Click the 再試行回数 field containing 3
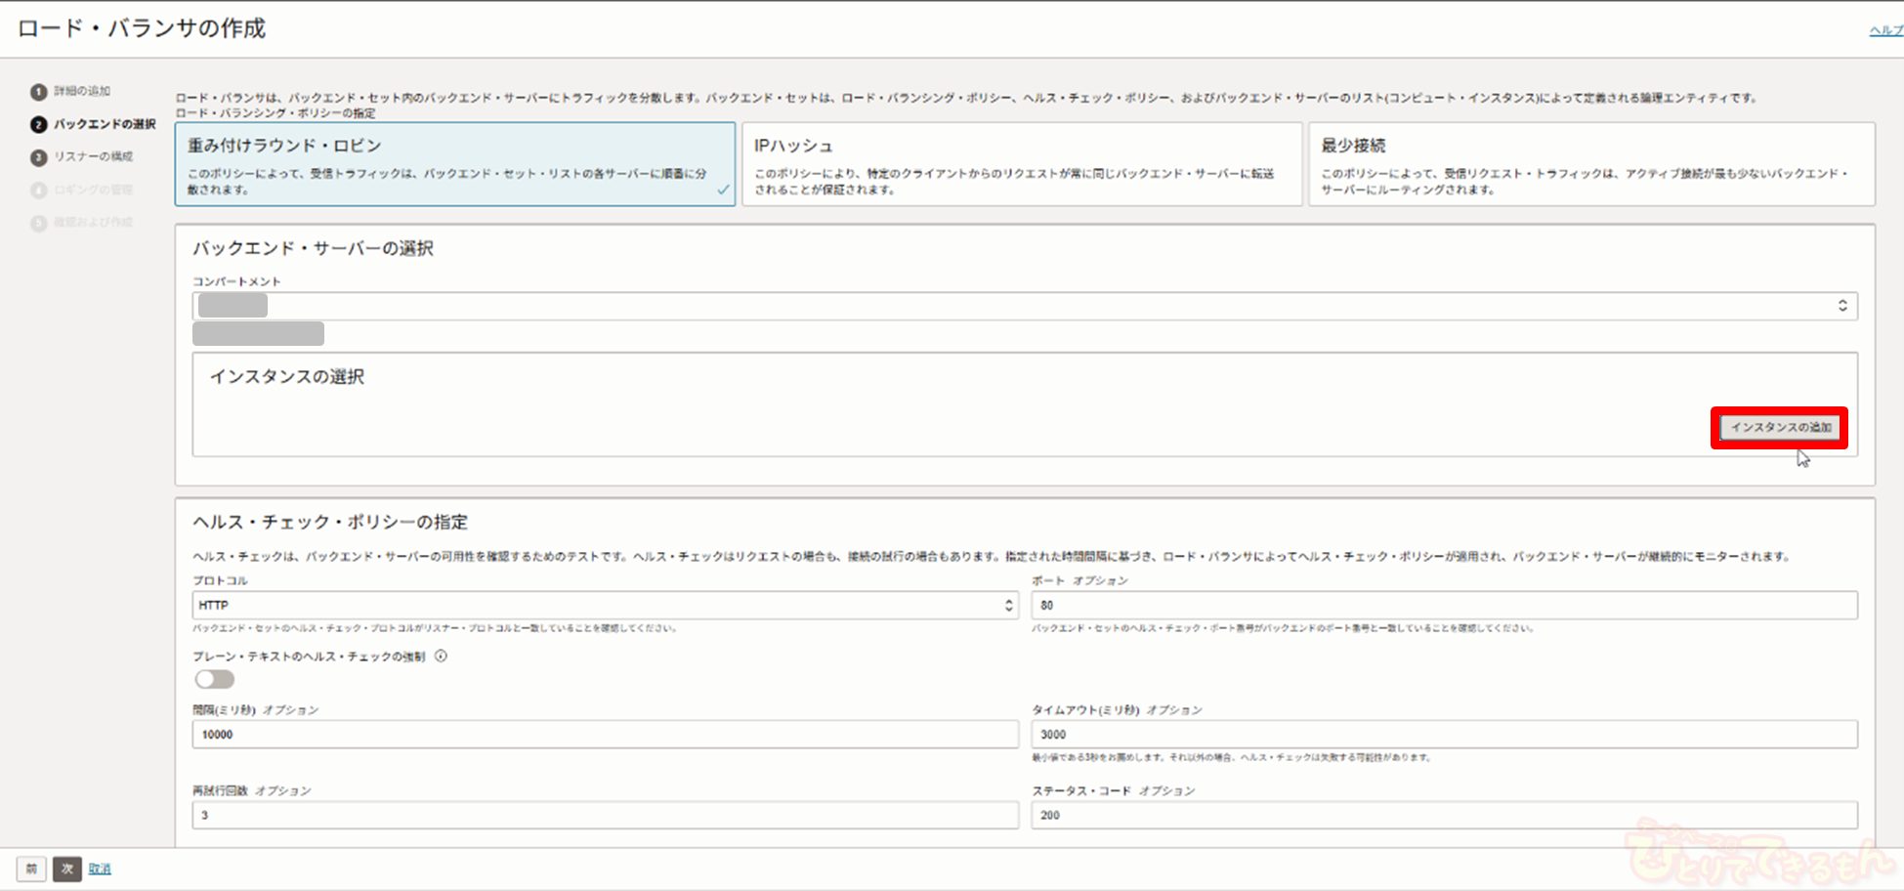Screen dimensions: 1904x891 click(605, 815)
